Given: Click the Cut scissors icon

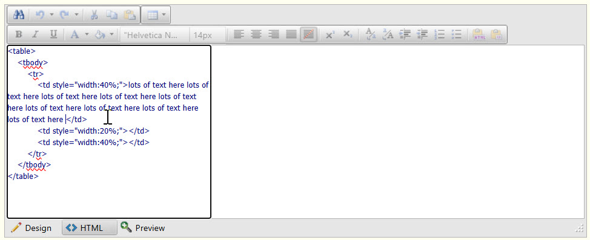Looking at the screenshot, I should tap(94, 15).
